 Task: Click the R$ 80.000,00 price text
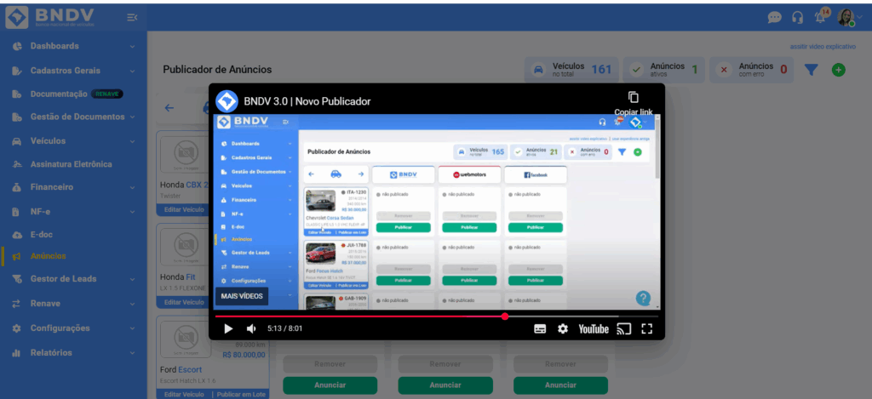point(244,355)
